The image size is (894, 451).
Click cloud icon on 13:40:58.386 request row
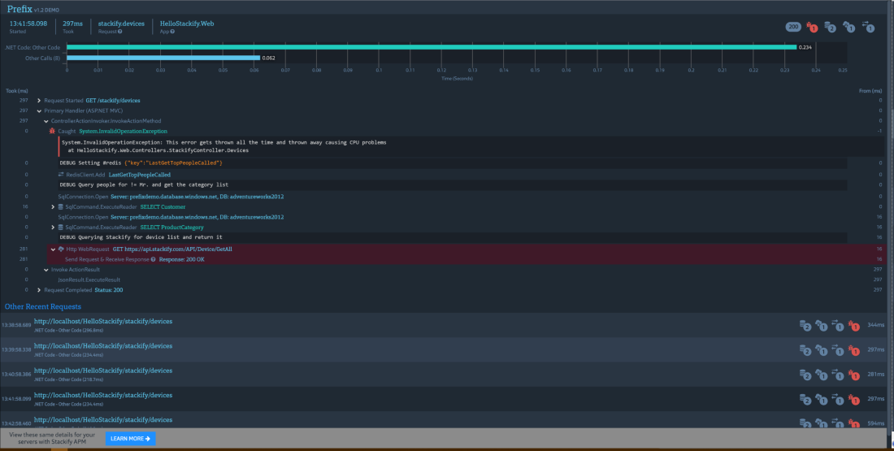point(822,374)
